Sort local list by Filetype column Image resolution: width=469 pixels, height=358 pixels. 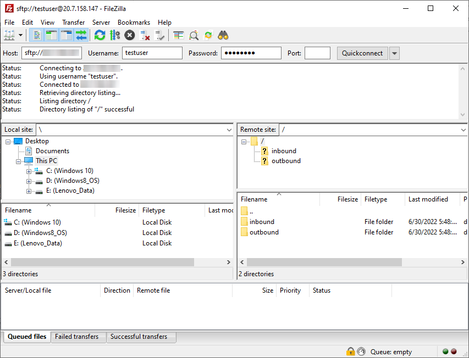click(172, 210)
